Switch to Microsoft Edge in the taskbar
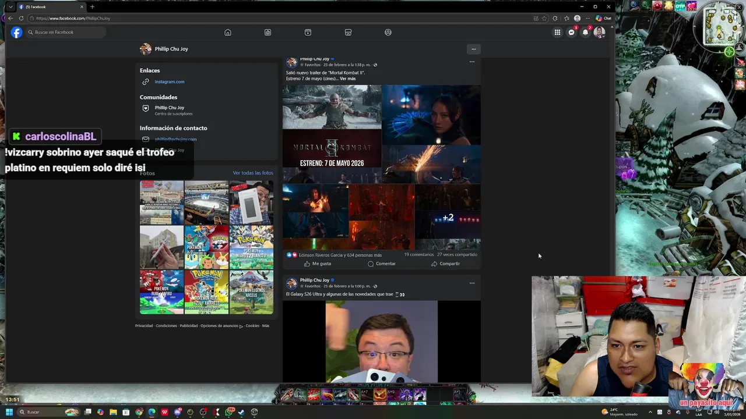The width and height of the screenshot is (746, 419). pyautogui.click(x=152, y=412)
